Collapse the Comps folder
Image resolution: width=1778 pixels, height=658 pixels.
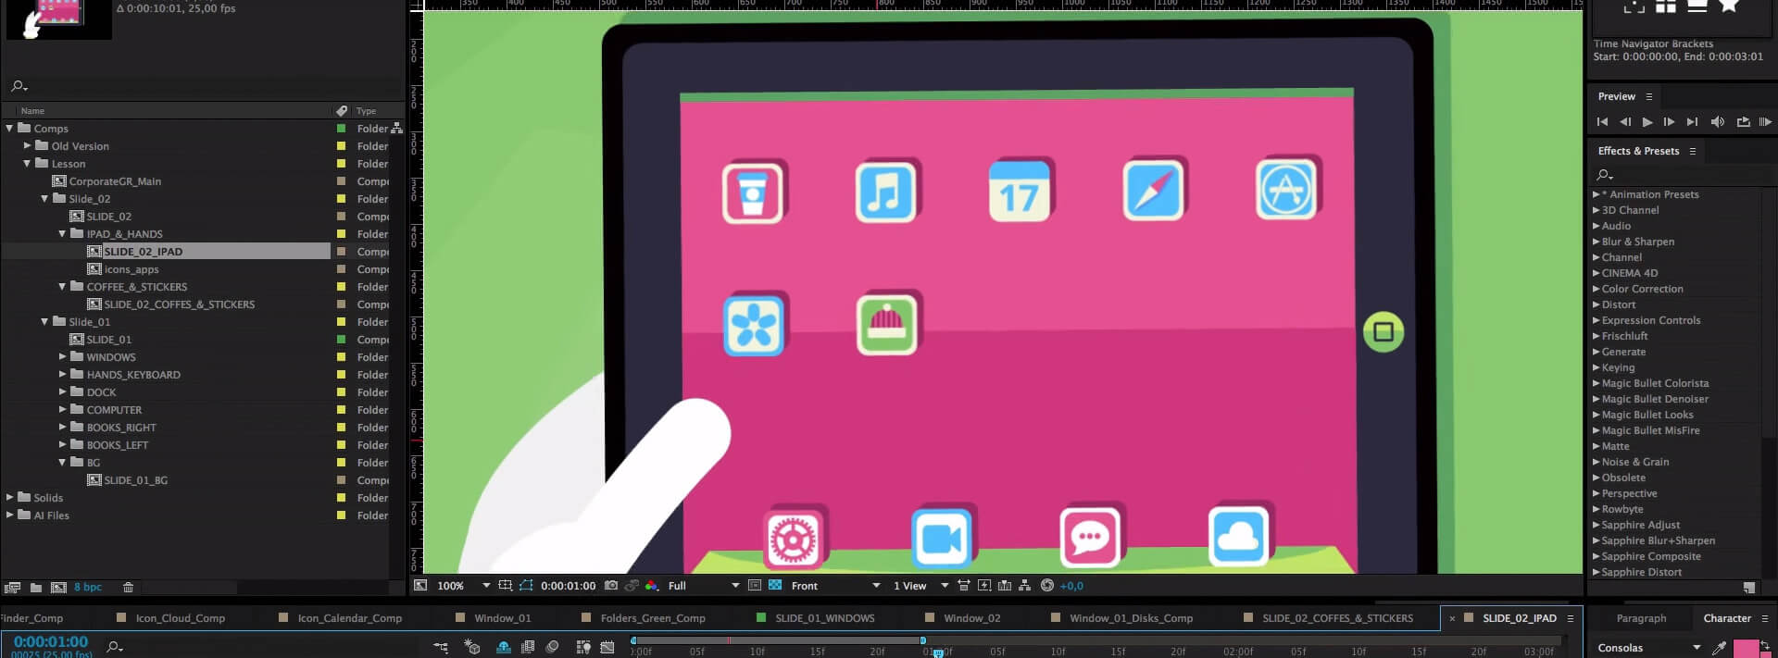tap(9, 129)
